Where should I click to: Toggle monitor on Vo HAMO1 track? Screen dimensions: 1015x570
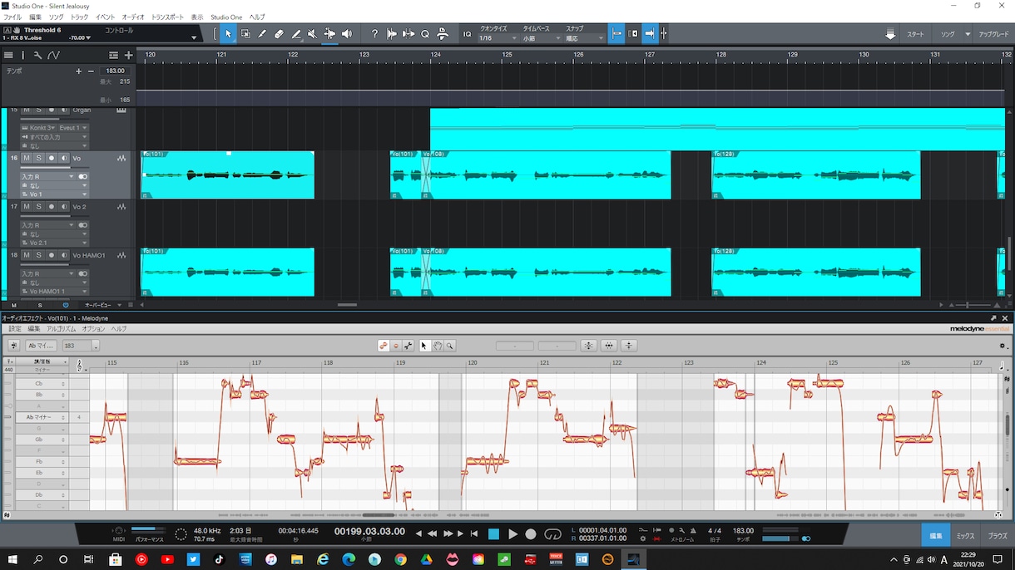[63, 255]
